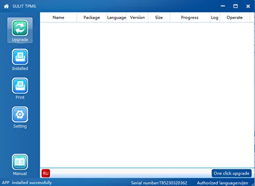Select the Package column header
Viewport: 255px width, 186px height.
[92, 17]
